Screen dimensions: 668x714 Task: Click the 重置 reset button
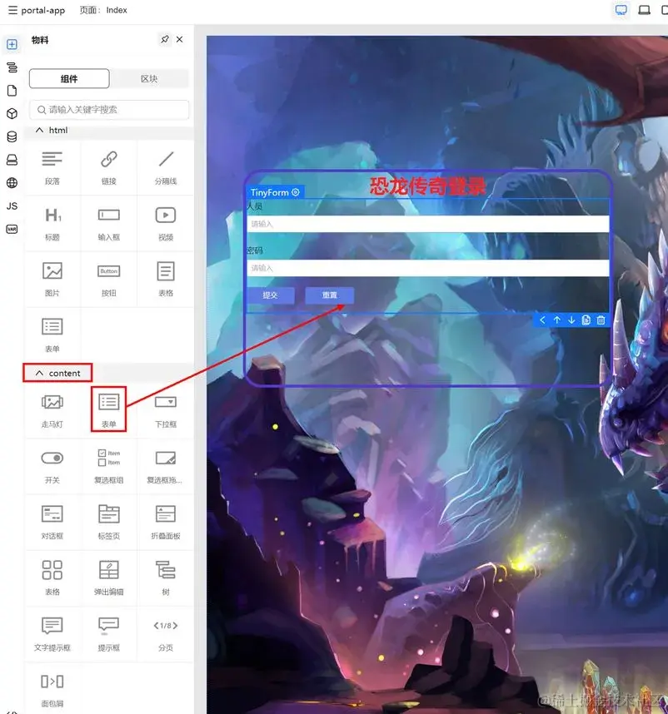point(330,295)
